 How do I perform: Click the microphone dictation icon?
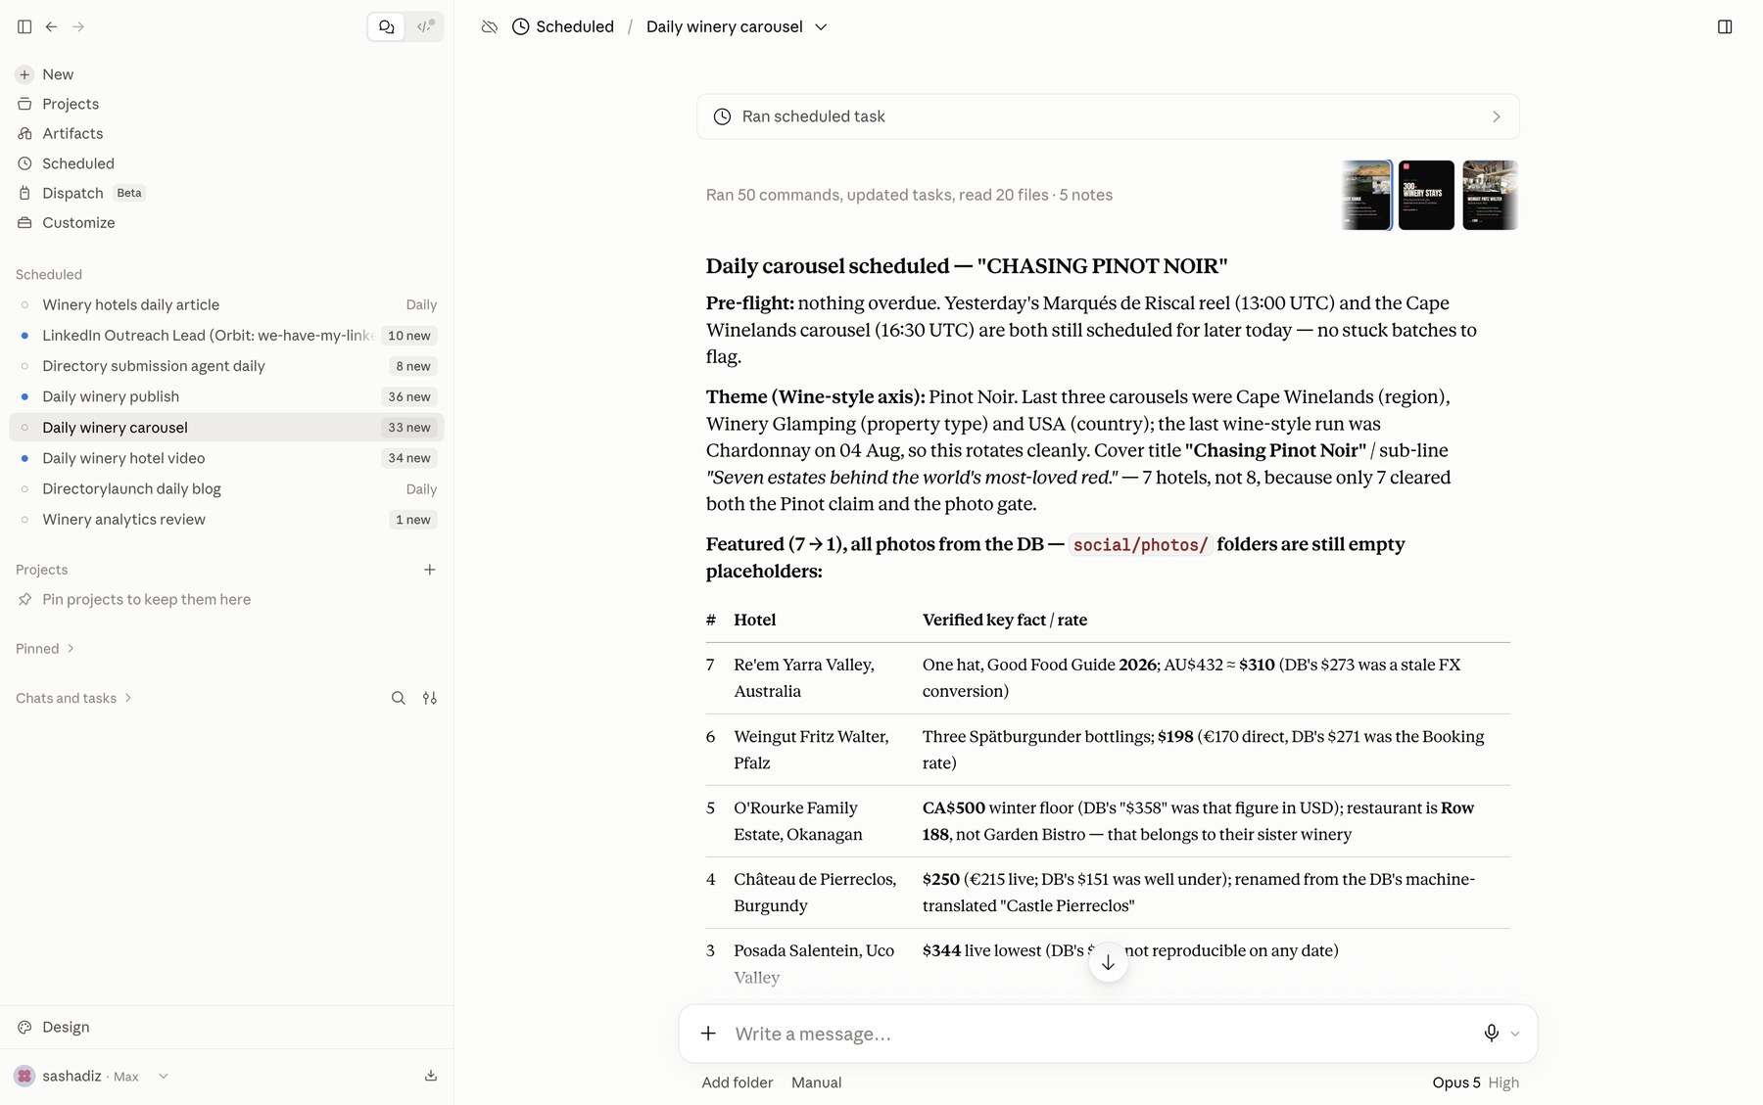[1491, 1034]
